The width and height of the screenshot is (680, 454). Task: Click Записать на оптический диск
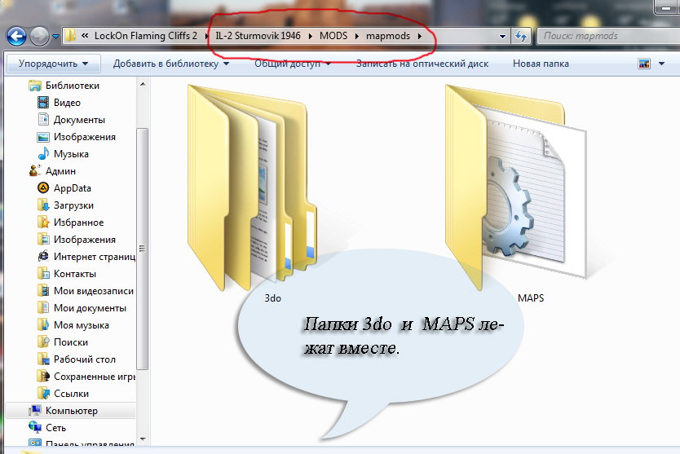422,64
